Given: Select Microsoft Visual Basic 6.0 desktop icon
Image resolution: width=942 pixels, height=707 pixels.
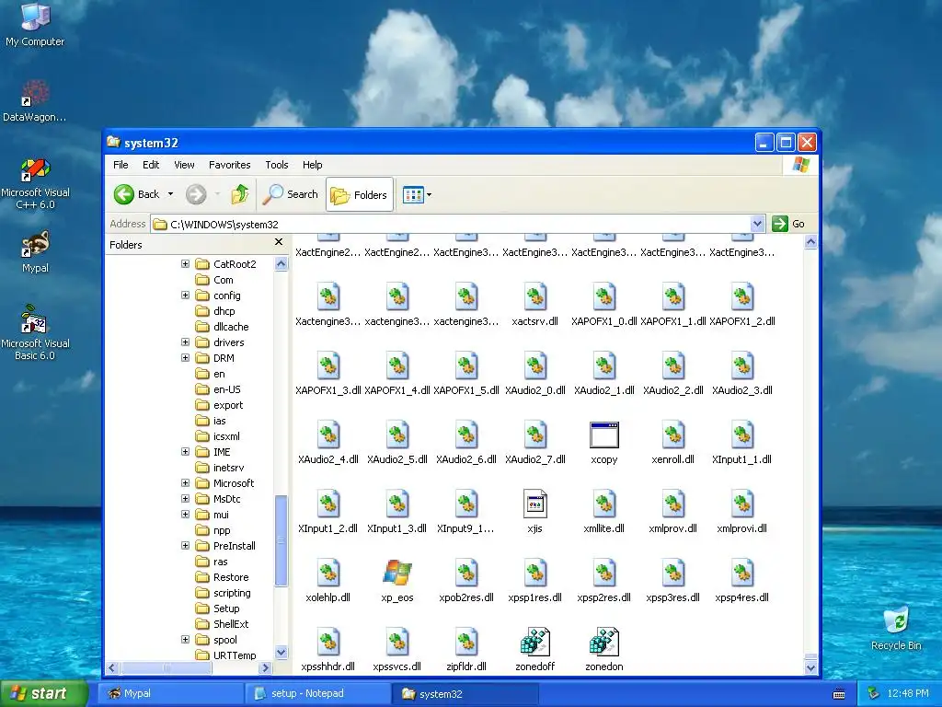Looking at the screenshot, I should coord(35,332).
